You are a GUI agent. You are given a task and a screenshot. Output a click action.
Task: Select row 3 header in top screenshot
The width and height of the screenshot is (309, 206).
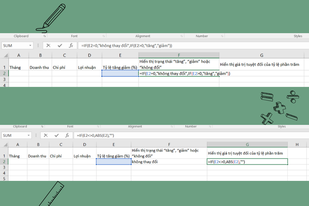tap(4, 80)
